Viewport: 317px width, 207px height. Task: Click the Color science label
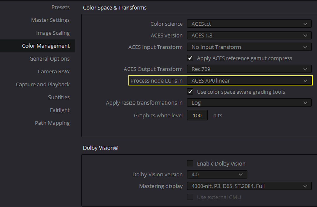click(167, 24)
